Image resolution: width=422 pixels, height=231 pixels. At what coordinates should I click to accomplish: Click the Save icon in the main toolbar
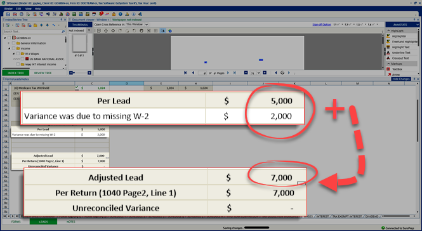click(x=8, y=14)
